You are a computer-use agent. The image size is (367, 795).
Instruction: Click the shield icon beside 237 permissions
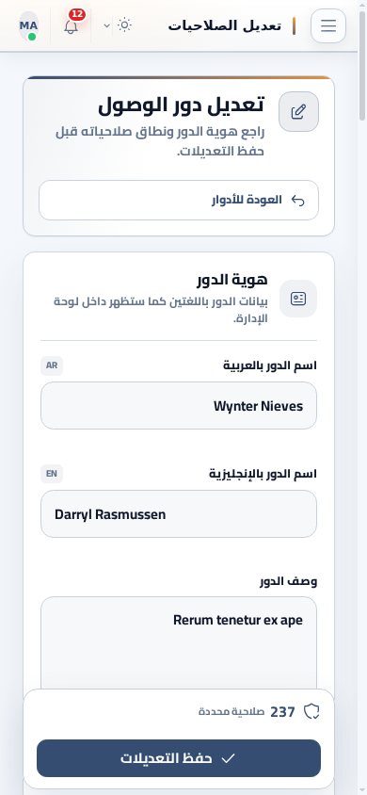[x=311, y=712]
